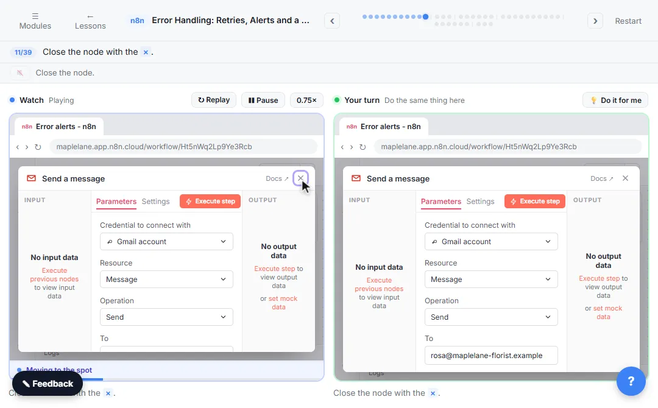Open Send operation dropdown in Watch panel
Viewport: 658px width, 408px height.
pyautogui.click(x=166, y=317)
